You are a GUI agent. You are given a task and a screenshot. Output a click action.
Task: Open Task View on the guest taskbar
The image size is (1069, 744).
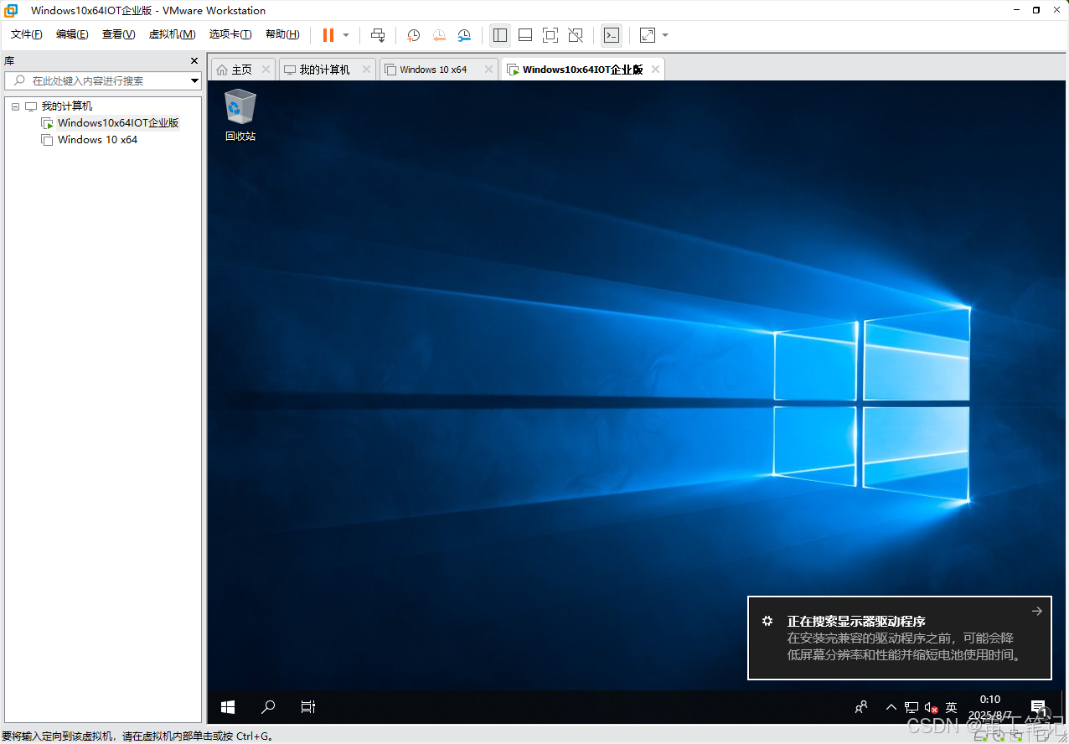click(308, 707)
